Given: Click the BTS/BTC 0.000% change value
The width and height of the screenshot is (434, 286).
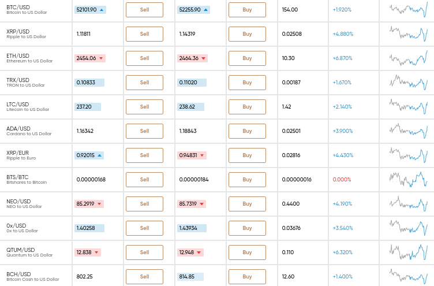Looking at the screenshot, I should pos(342,180).
